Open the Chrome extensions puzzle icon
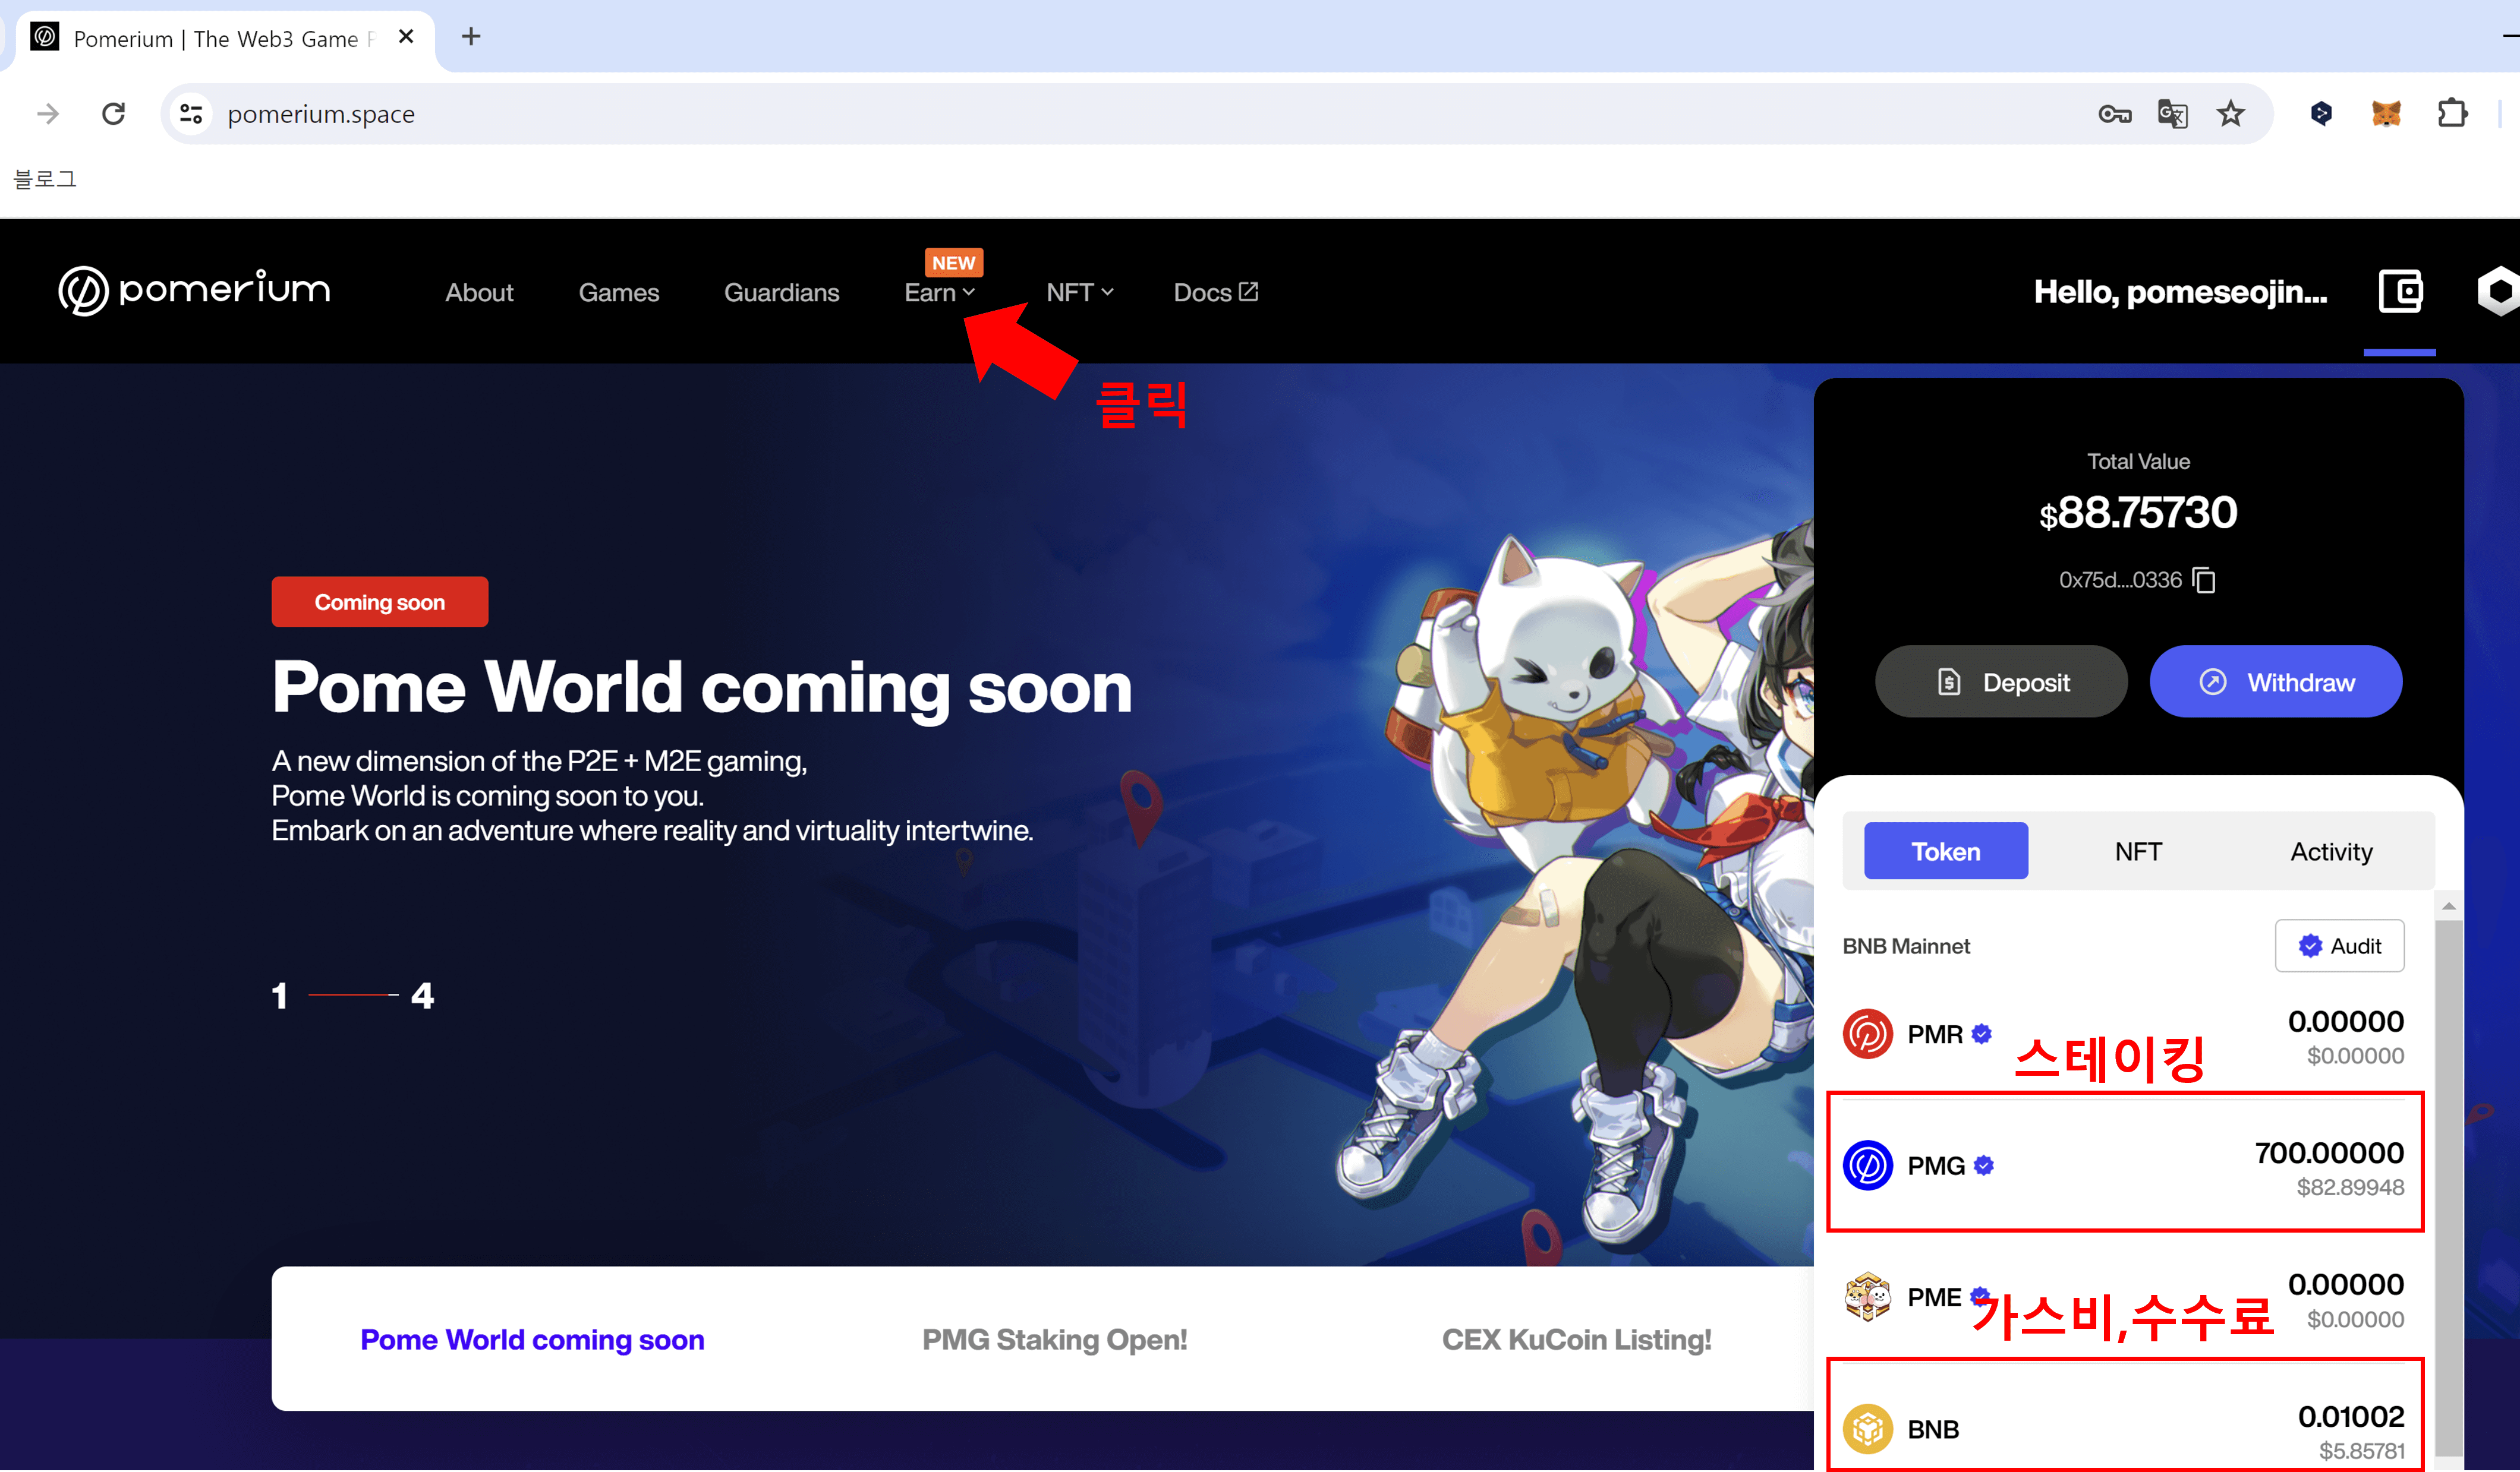Screen dimensions: 2520x1472 tap(2452, 114)
